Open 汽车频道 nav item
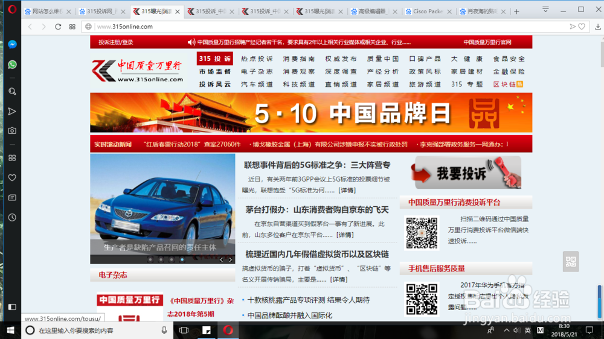This screenshot has height=339, width=604. click(257, 84)
